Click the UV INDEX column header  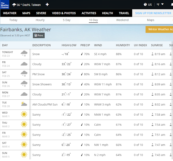(x=140, y=45)
